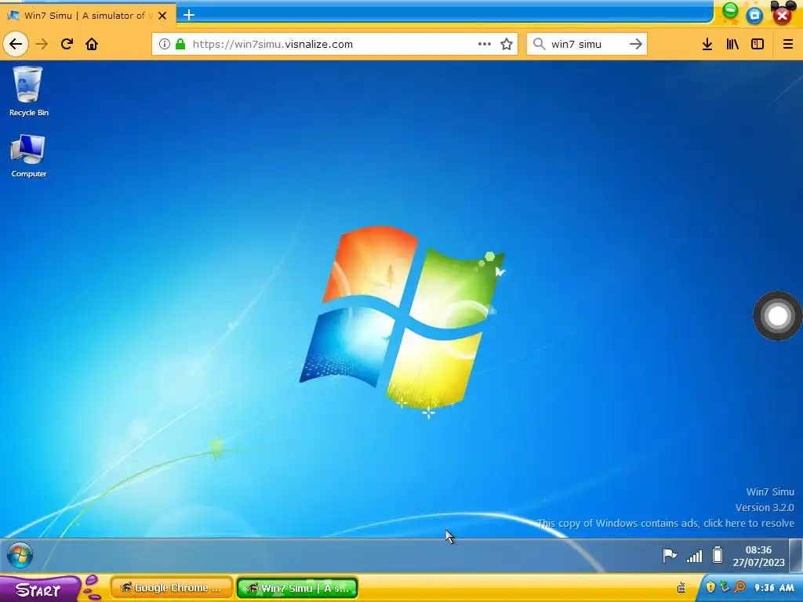Screen dimensions: 803x602
Task: Click the network signal bars icon
Action: tap(694, 556)
